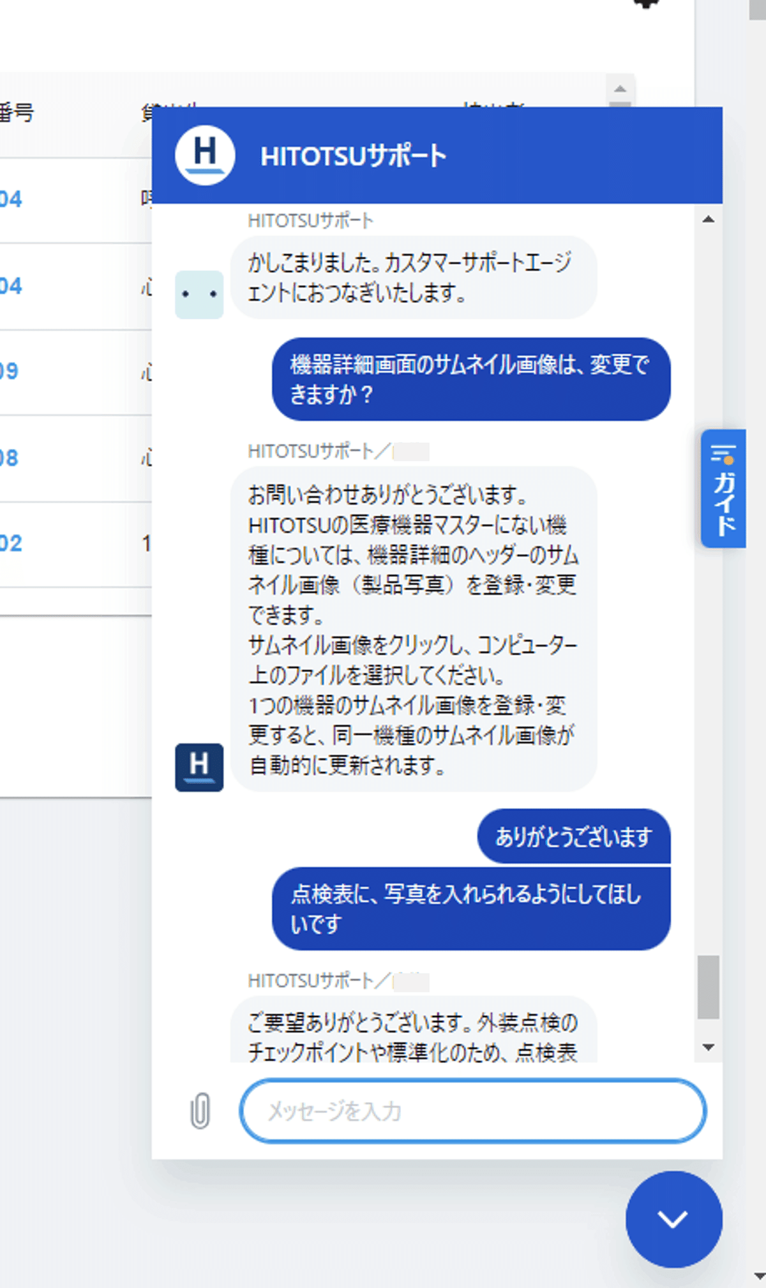Click chat scrollbar up arrow
766x1288 pixels.
tap(708, 220)
